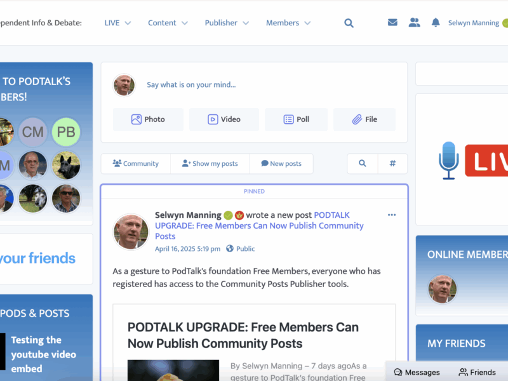Open PODTALK UPGRADE post title link
Viewport: 508px width, 381px height.
pos(259,225)
